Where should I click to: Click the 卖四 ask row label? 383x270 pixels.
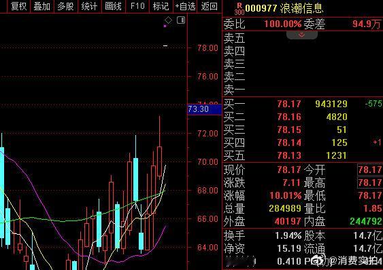coord(234,51)
